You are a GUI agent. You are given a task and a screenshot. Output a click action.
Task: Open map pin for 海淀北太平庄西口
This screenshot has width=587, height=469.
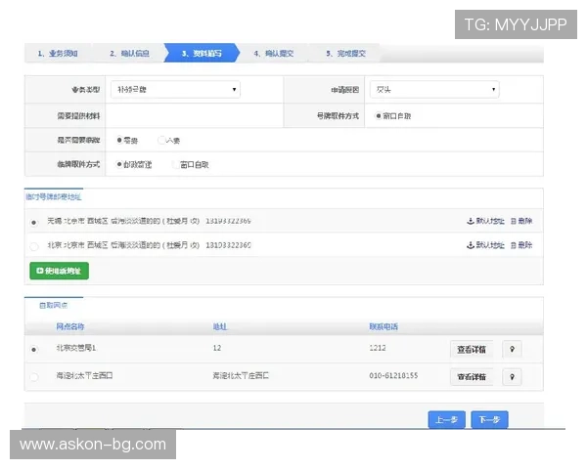[x=512, y=376]
